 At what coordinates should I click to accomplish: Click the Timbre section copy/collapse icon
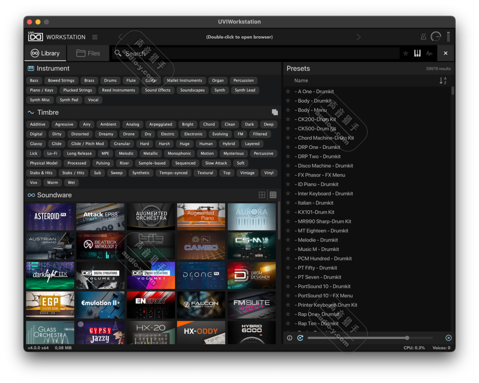tap(275, 112)
